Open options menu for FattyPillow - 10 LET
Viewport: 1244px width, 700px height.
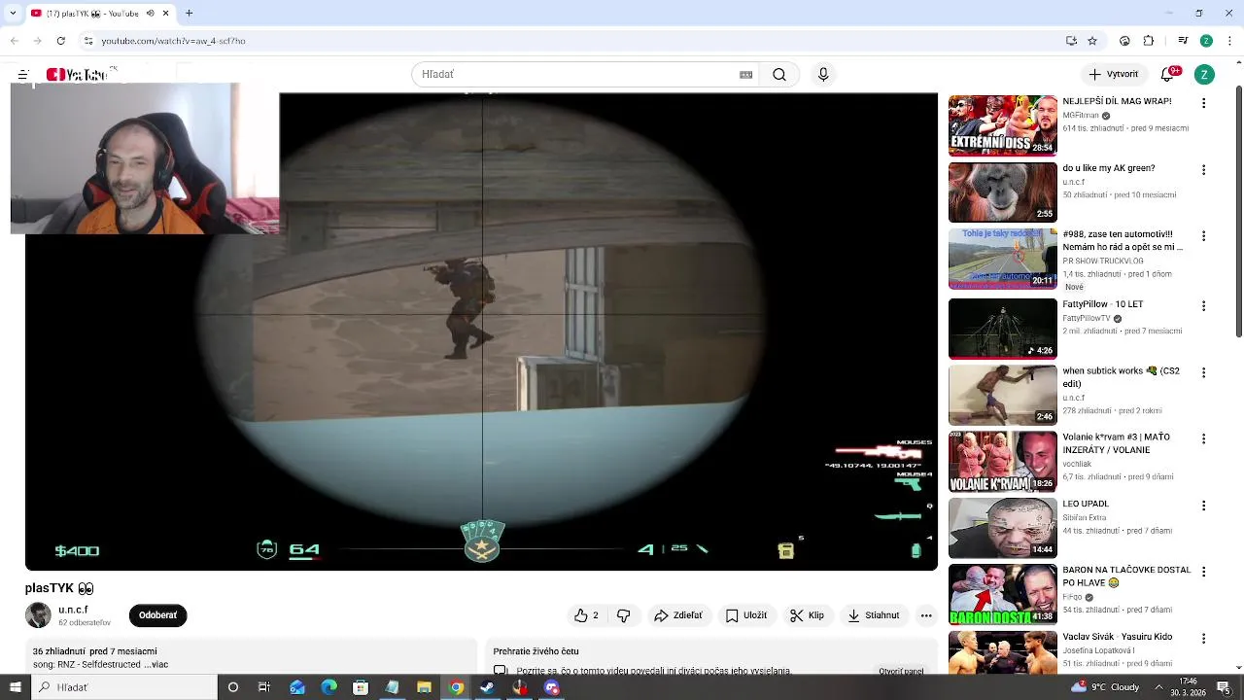1204,306
